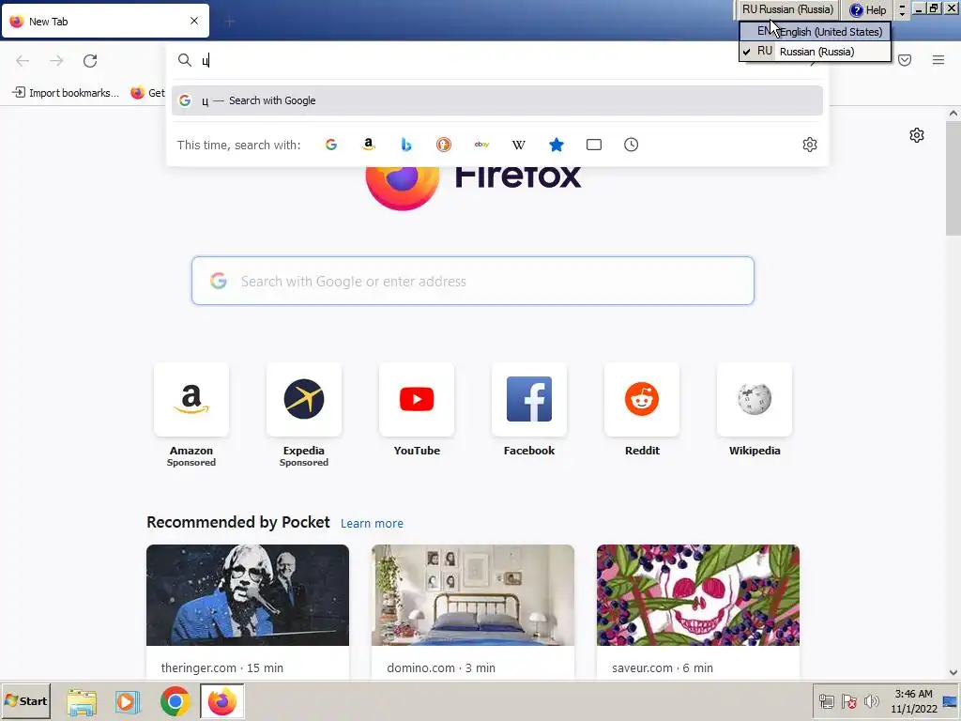Search this time with Bing icon
Viewport: 961px width, 721px height.
[405, 145]
